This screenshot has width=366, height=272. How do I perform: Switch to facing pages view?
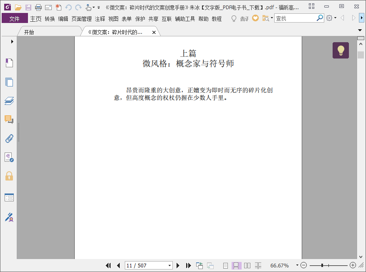247,265
